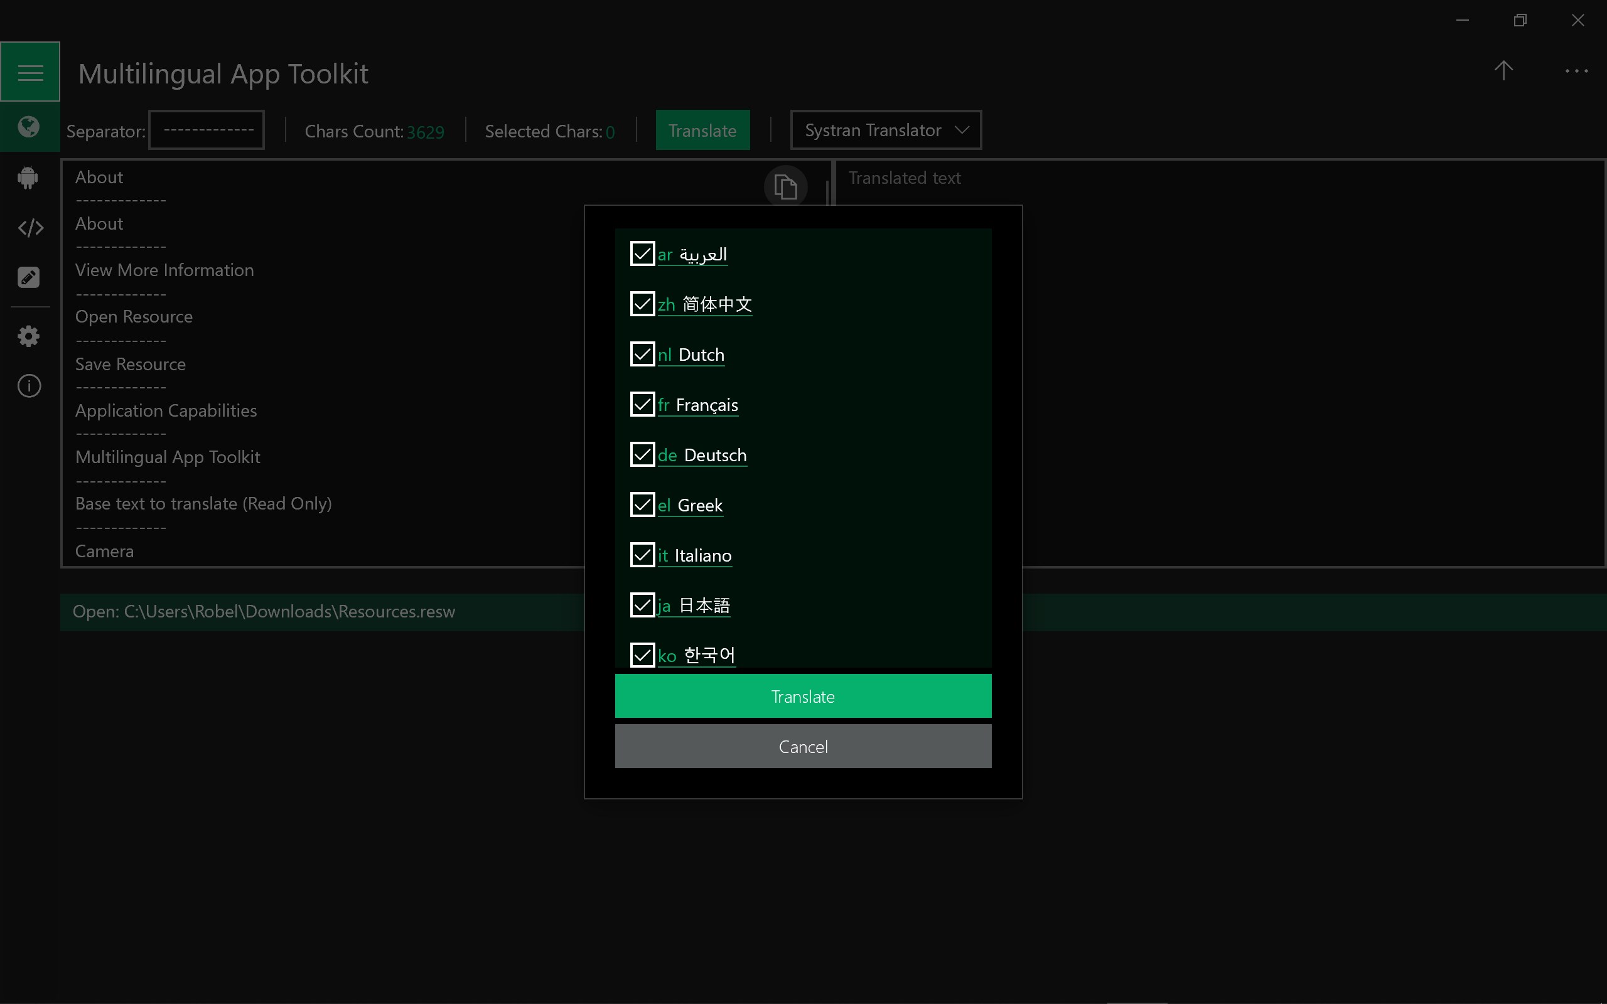Cancel the language selection dialog
This screenshot has width=1607, height=1004.
pyautogui.click(x=803, y=746)
